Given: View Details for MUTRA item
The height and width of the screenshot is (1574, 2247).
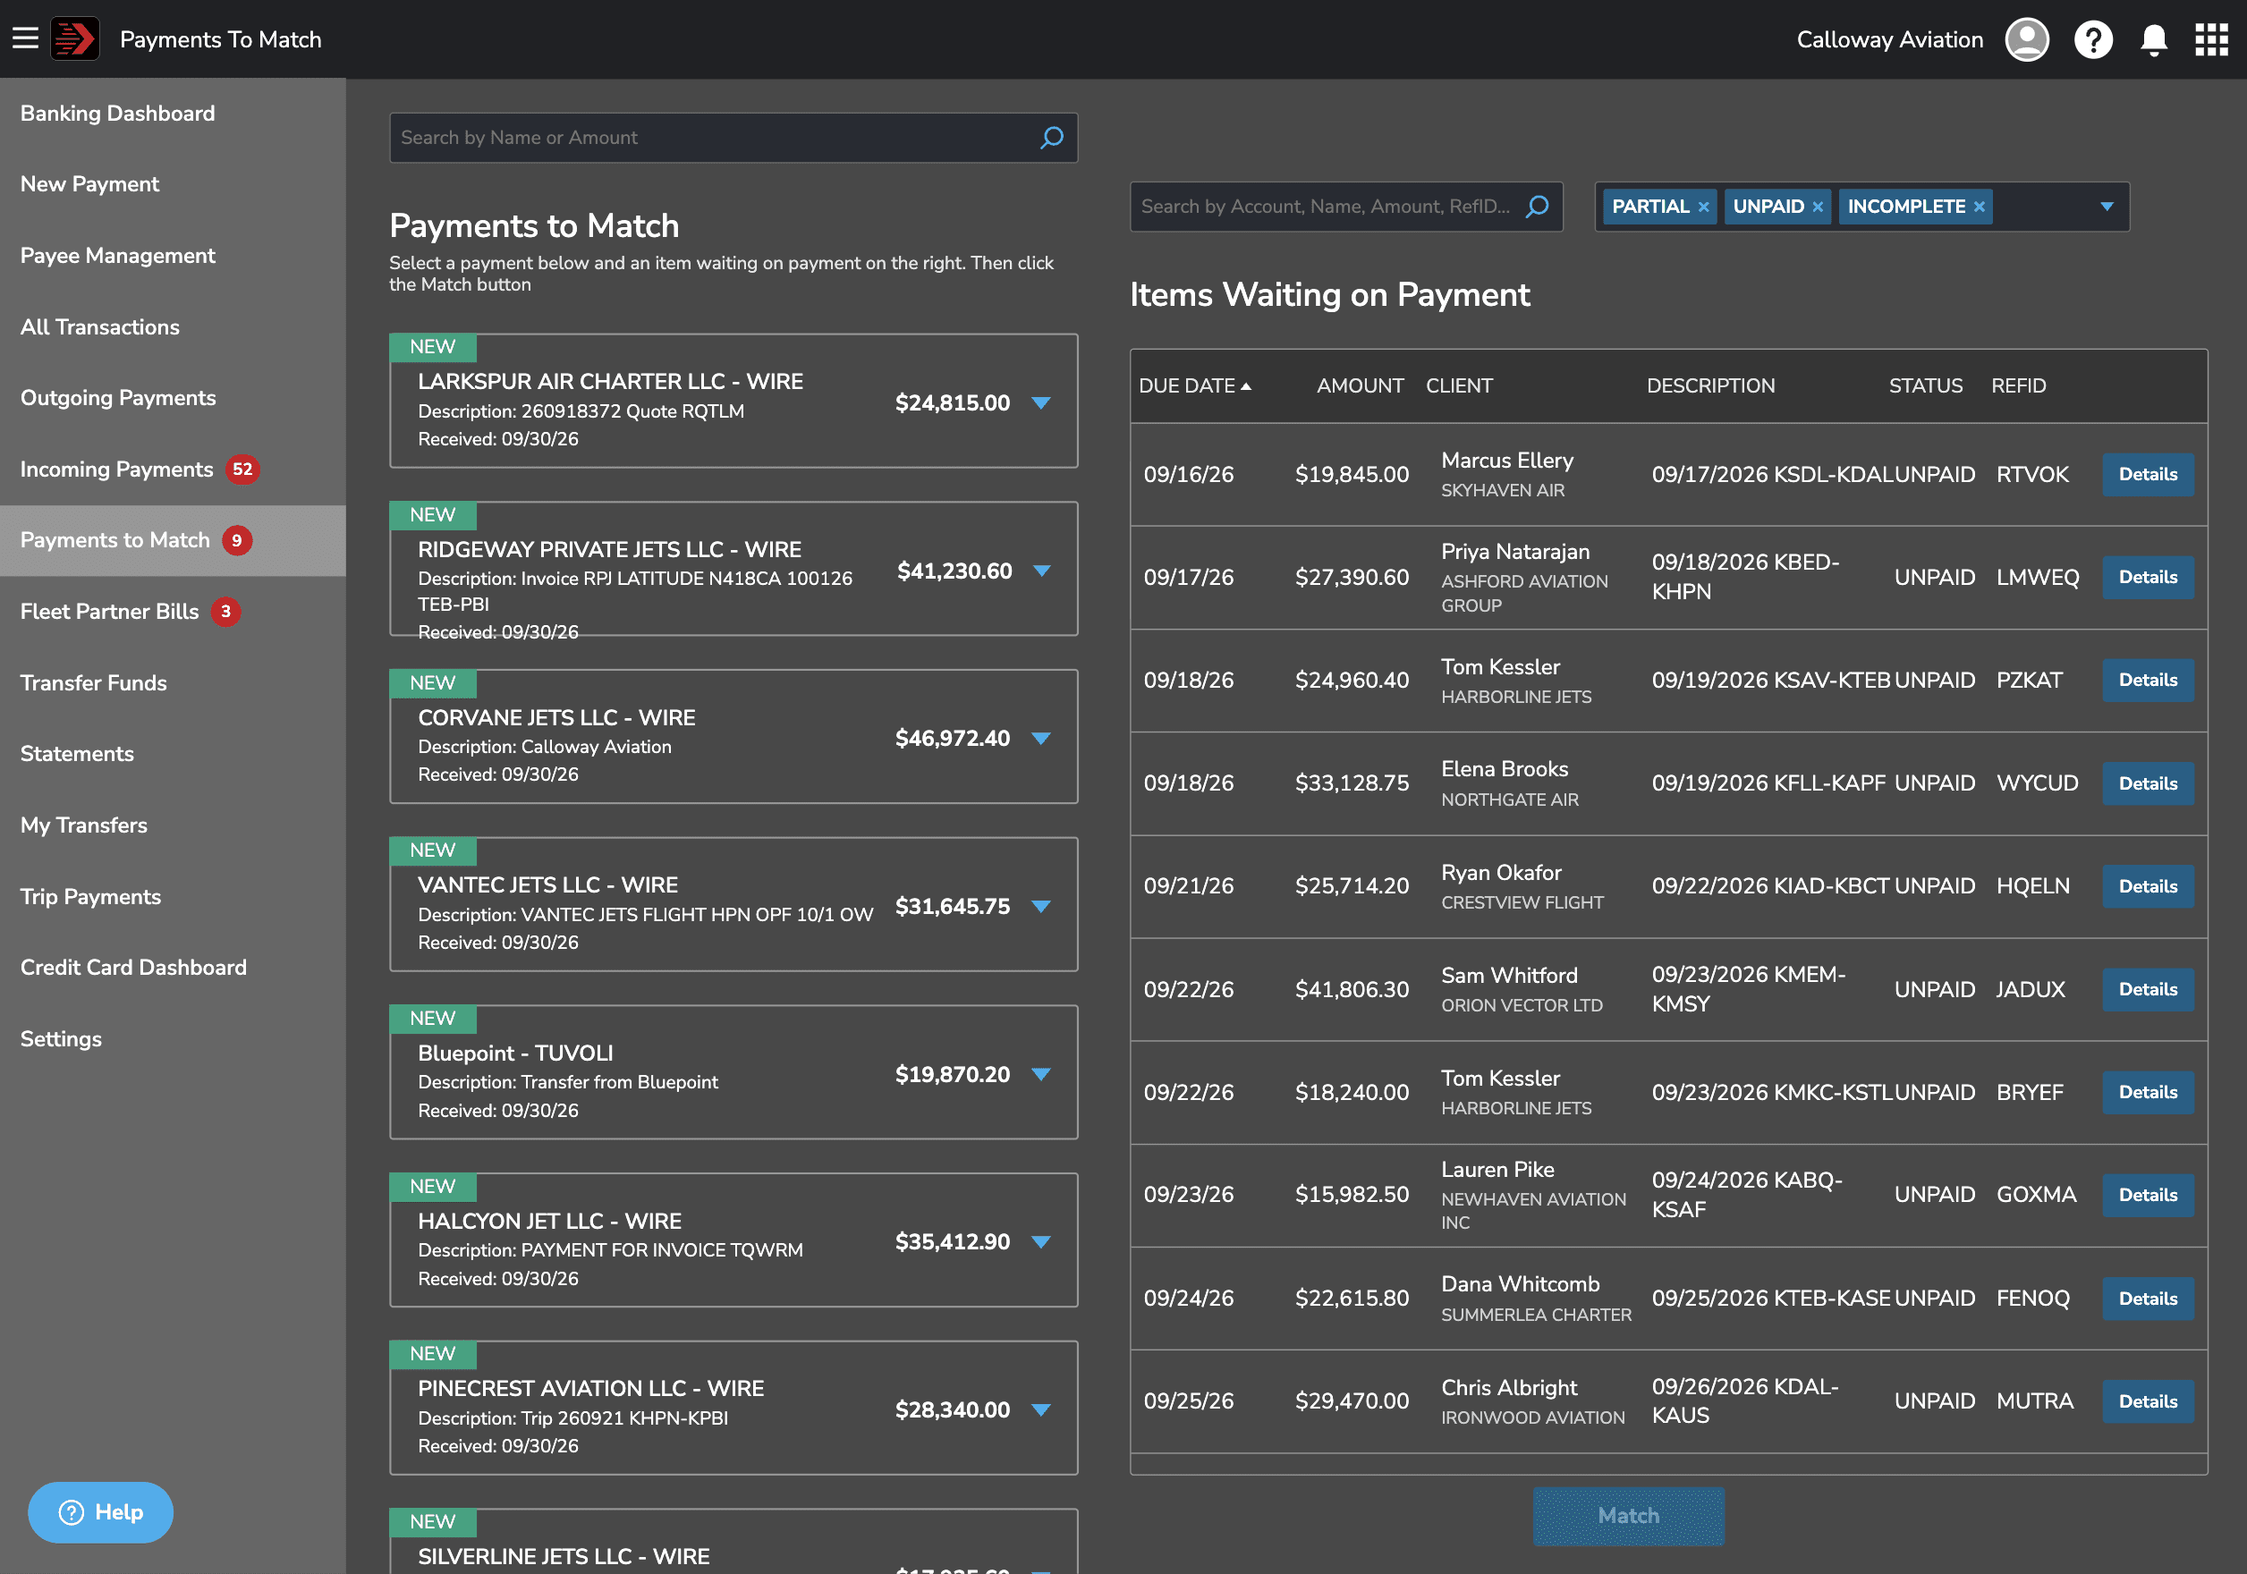Looking at the screenshot, I should pos(2147,1401).
